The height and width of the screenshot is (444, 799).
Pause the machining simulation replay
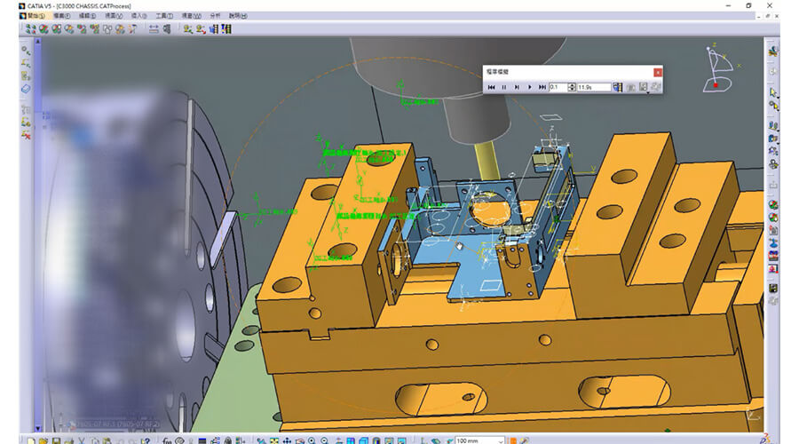(504, 87)
